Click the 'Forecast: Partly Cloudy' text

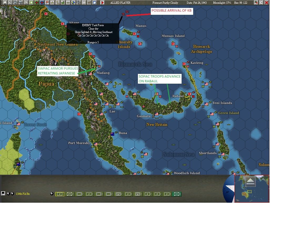(165, 3)
